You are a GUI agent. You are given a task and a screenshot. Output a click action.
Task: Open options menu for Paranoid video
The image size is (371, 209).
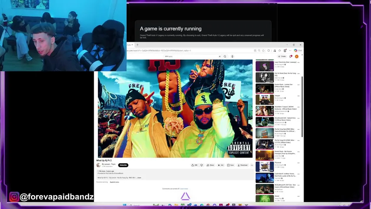(298, 163)
